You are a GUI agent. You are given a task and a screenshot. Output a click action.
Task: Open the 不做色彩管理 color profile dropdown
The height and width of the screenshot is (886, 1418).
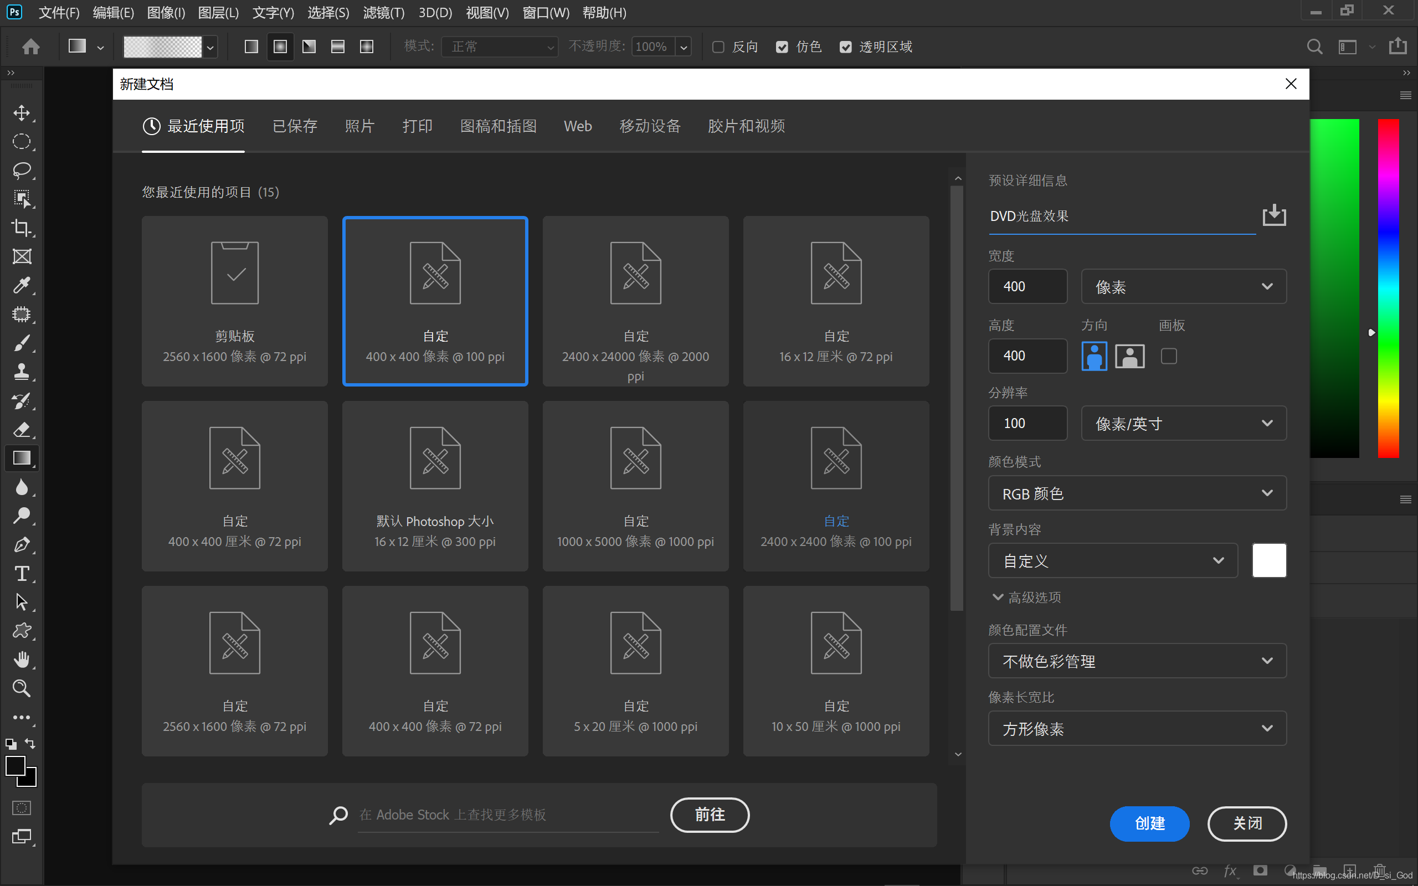(x=1137, y=661)
